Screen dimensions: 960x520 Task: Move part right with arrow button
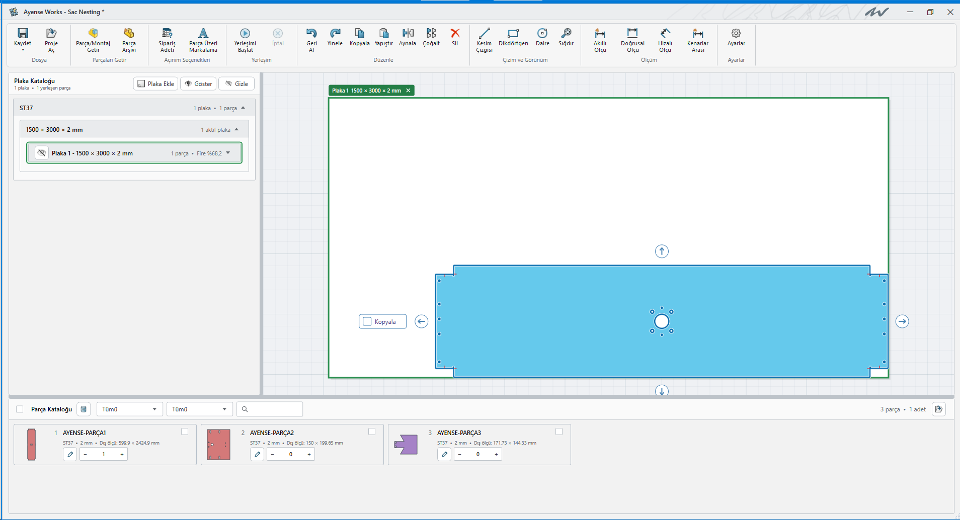pos(902,321)
